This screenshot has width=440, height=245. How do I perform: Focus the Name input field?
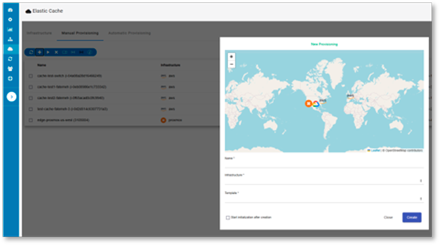pyautogui.click(x=324, y=164)
